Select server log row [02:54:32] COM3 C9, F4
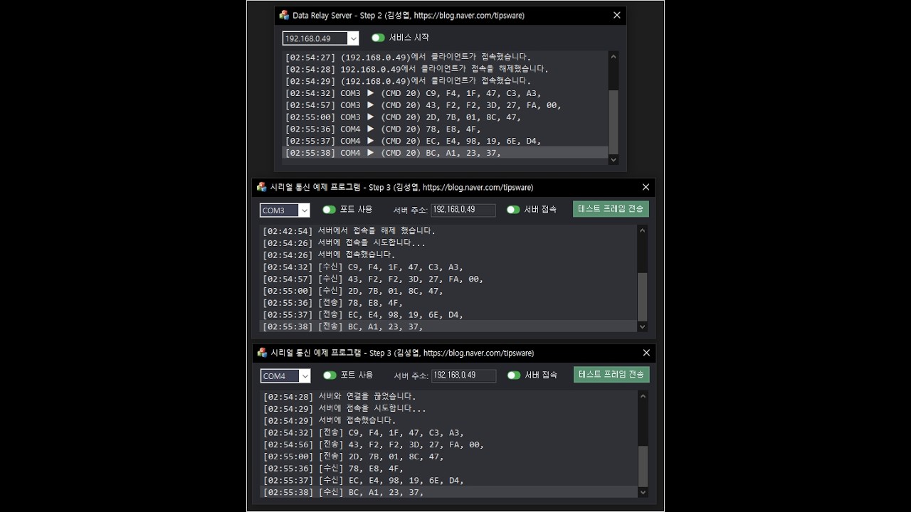 (x=446, y=93)
